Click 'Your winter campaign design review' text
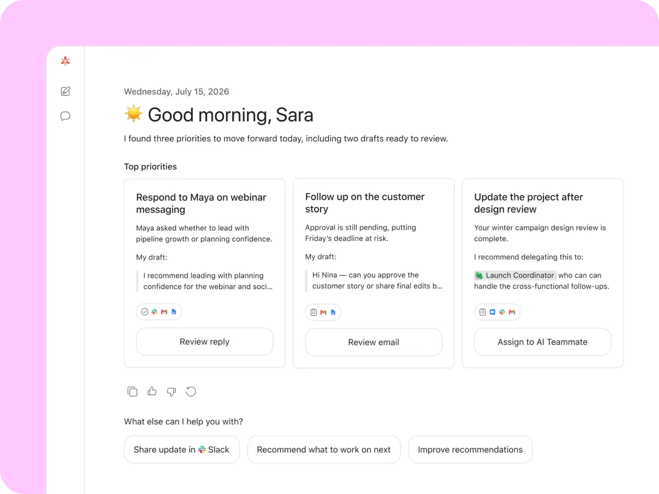 [x=540, y=233]
